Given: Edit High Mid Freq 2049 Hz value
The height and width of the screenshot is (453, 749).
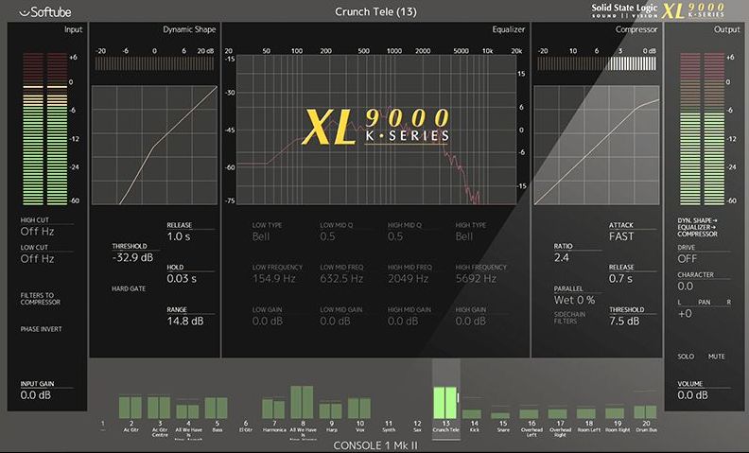Looking at the screenshot, I should (x=408, y=279).
